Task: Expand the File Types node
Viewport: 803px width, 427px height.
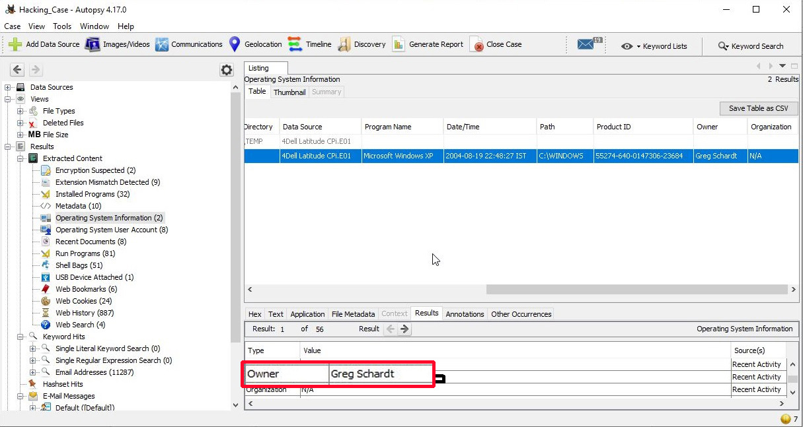Action: pyautogui.click(x=20, y=111)
